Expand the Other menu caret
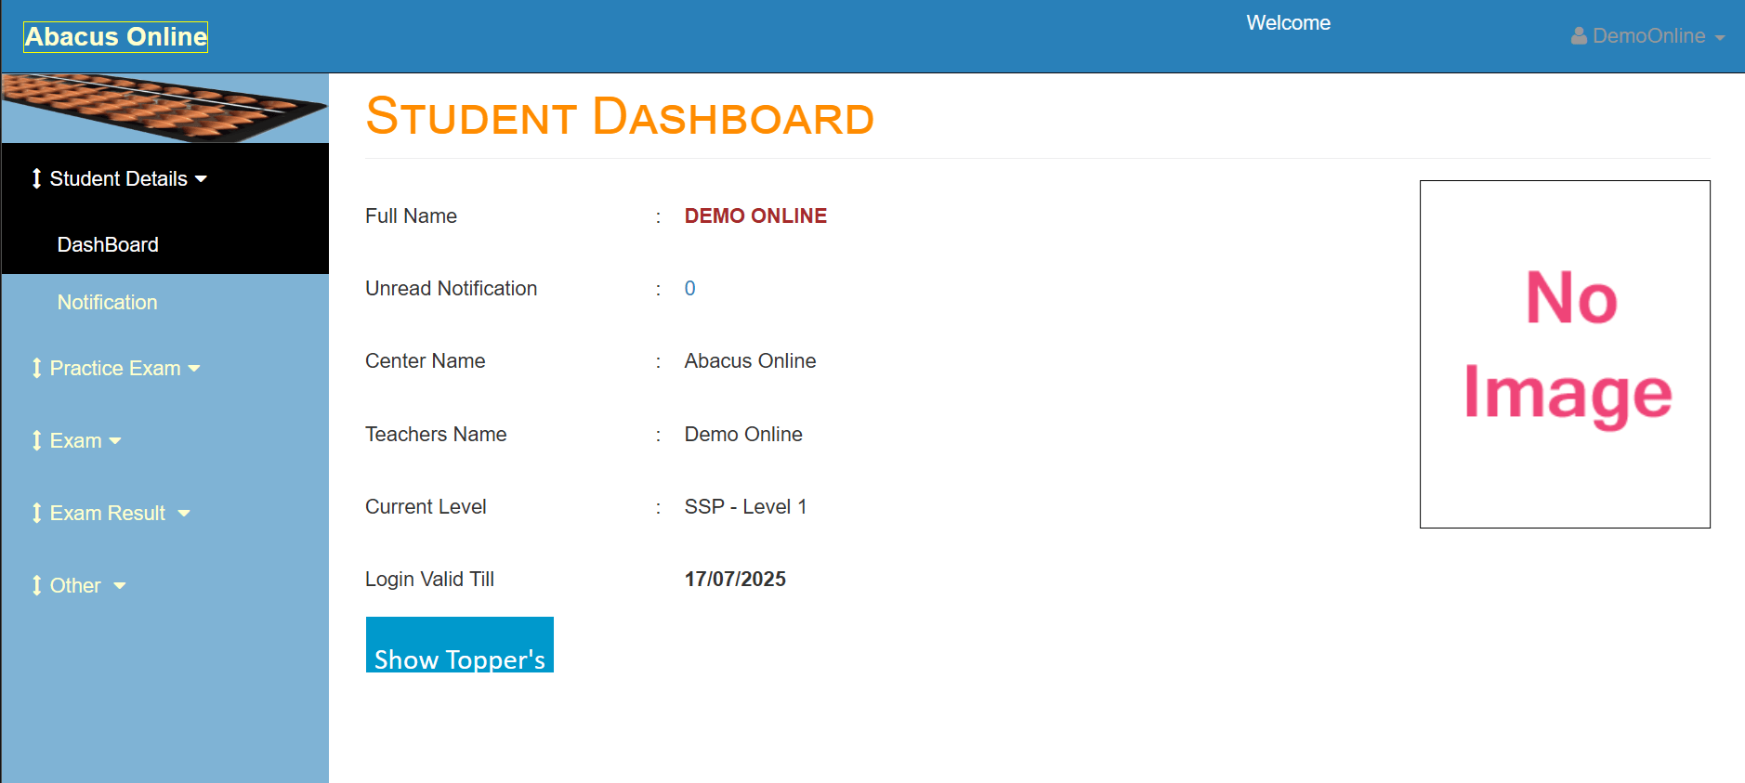 [120, 586]
